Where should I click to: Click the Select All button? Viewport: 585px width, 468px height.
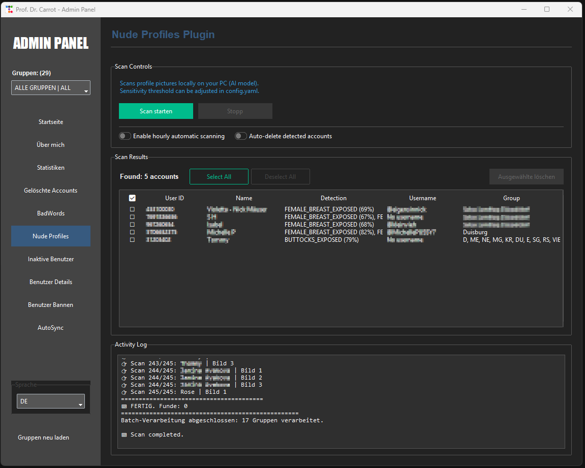(219, 177)
